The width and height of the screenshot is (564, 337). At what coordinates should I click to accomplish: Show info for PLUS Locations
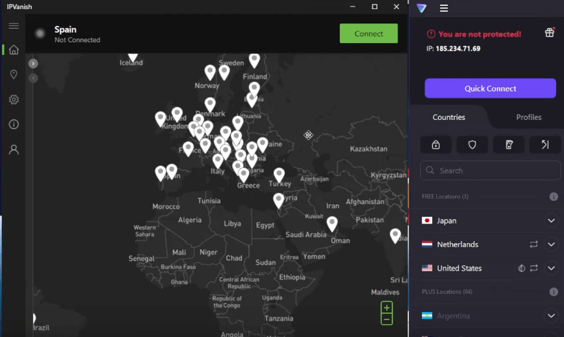pyautogui.click(x=554, y=291)
